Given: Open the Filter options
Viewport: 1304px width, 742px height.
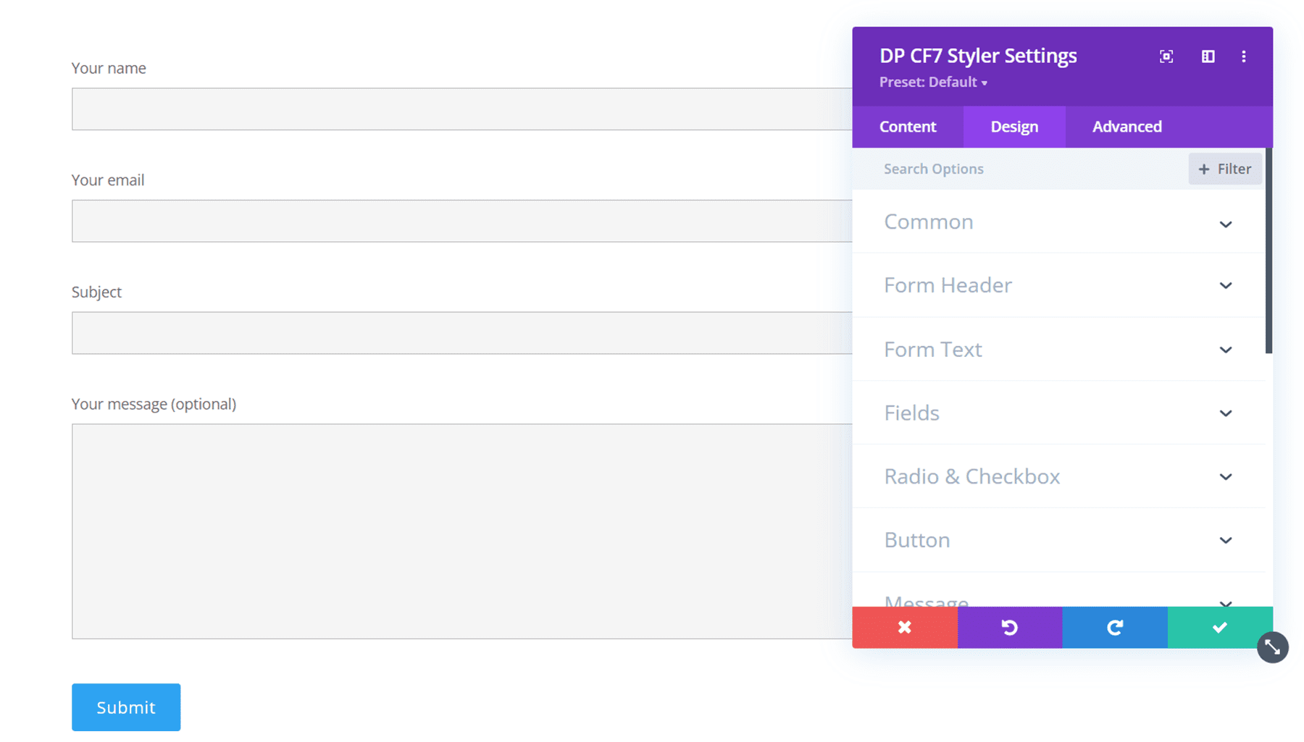Looking at the screenshot, I should [1225, 169].
